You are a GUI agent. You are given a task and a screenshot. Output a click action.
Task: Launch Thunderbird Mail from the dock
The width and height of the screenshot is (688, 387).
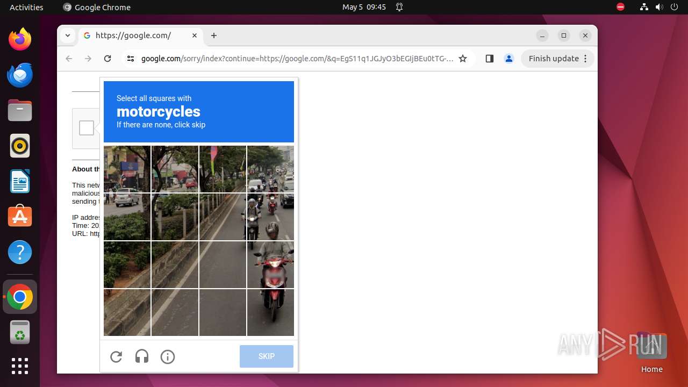click(x=20, y=75)
